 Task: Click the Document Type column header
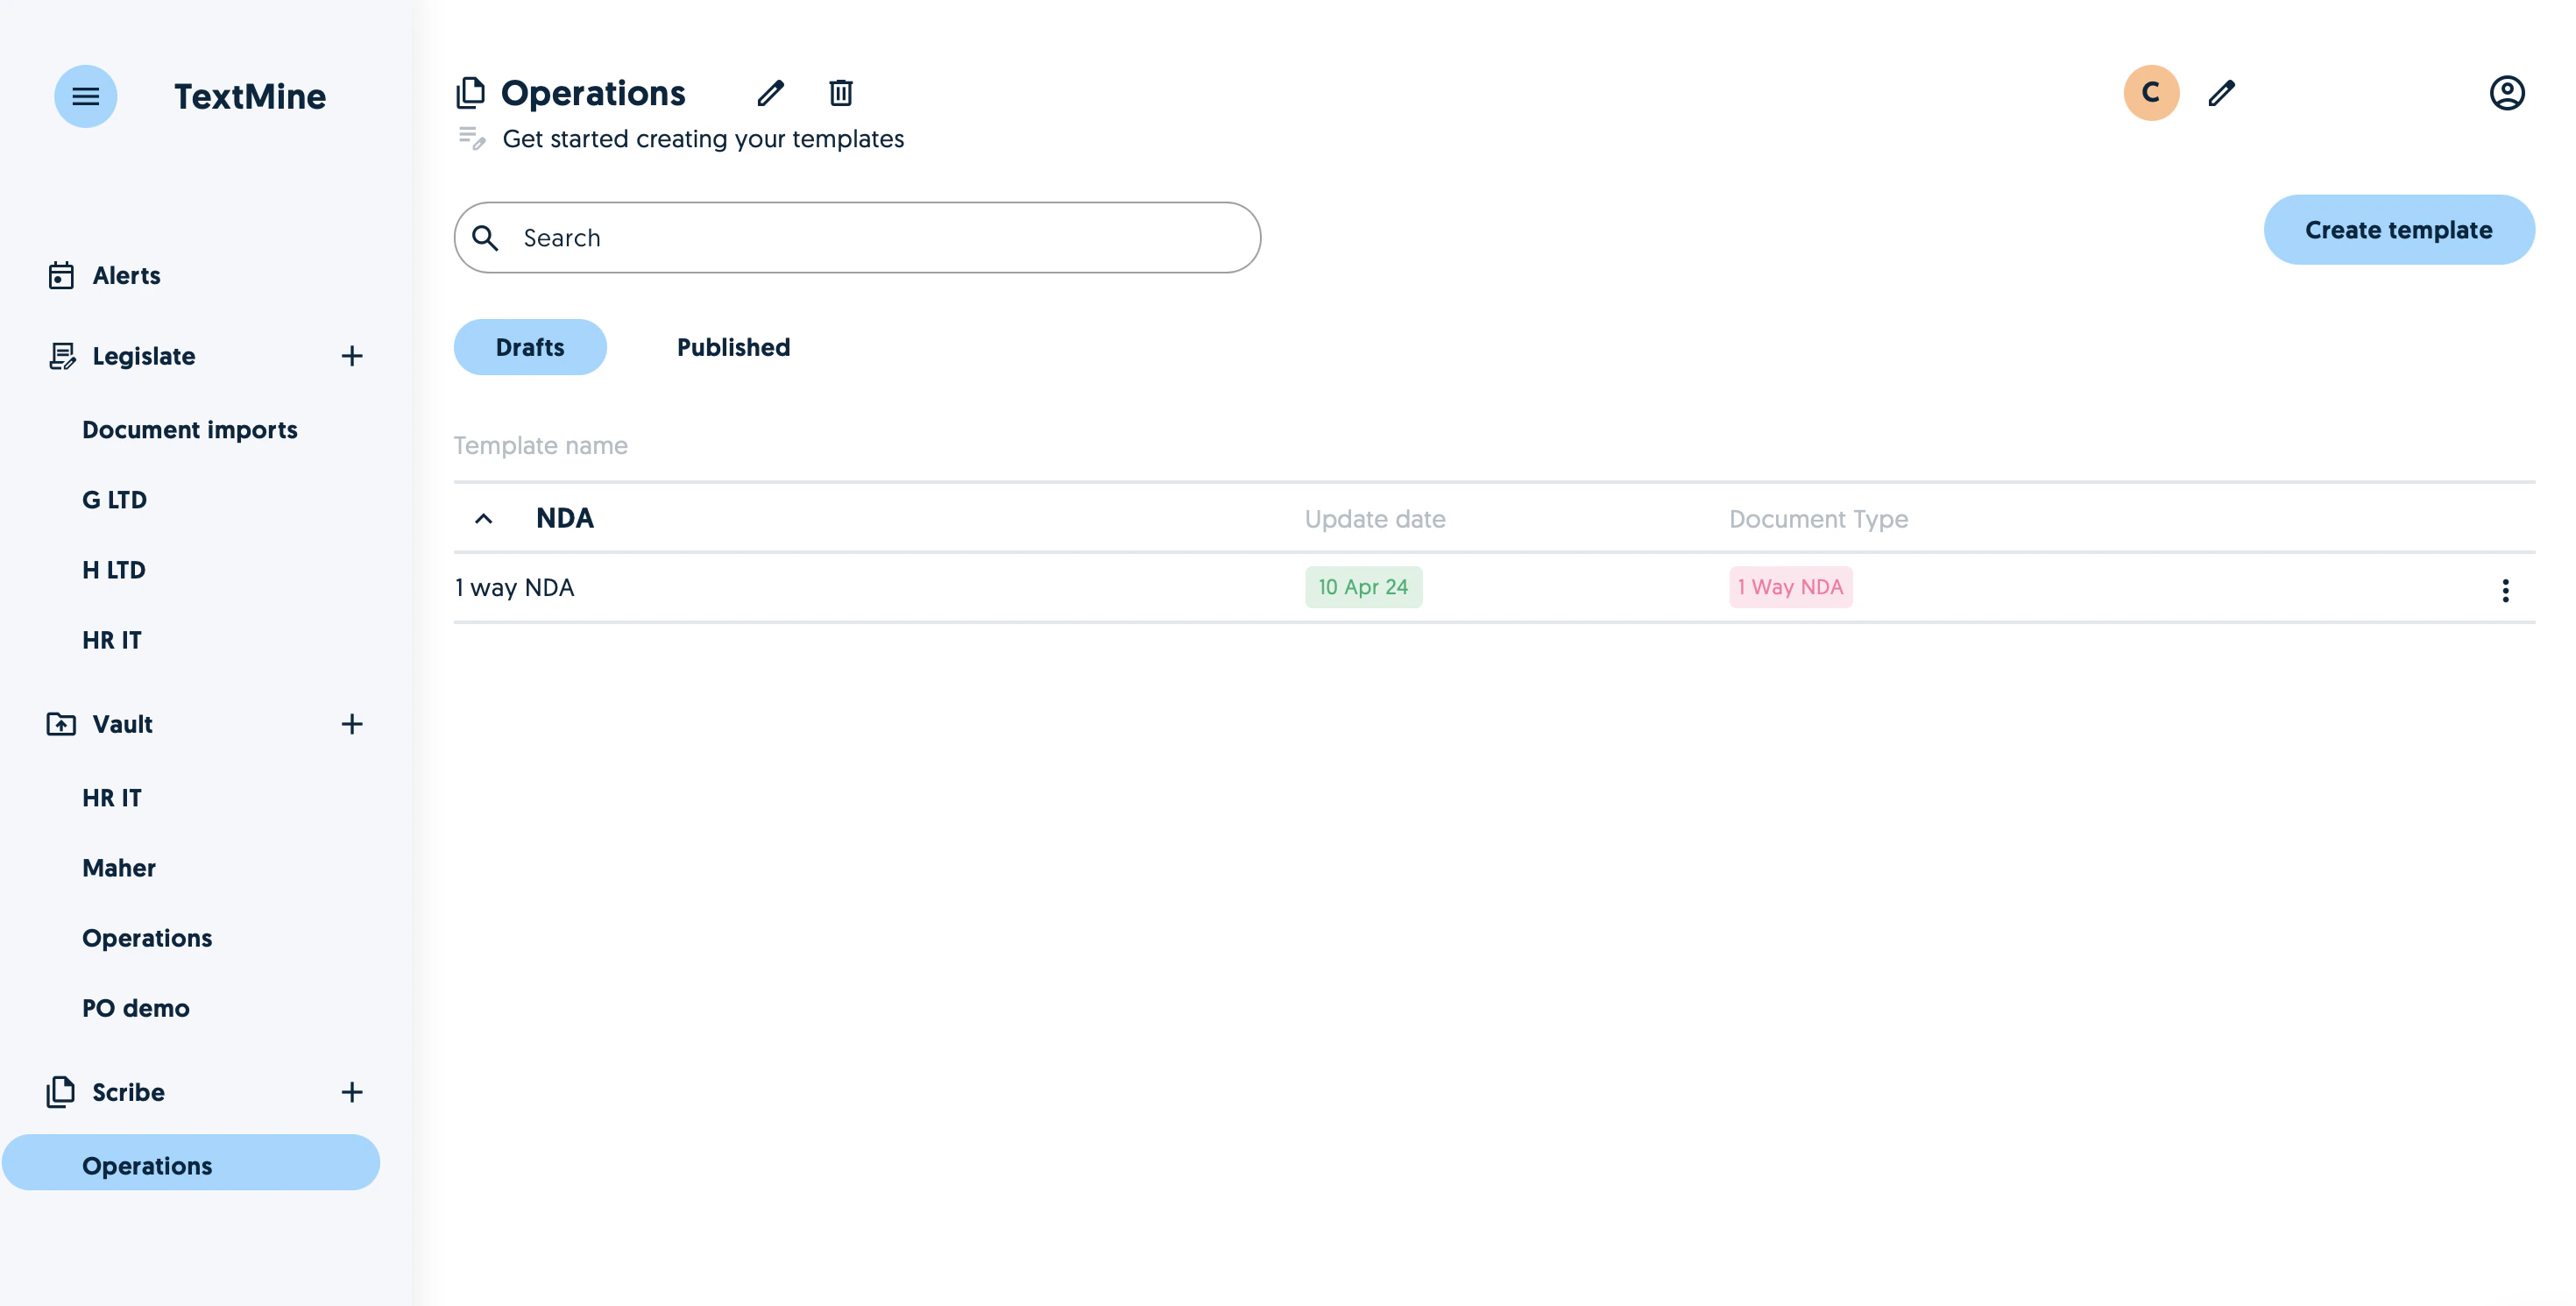click(1818, 519)
